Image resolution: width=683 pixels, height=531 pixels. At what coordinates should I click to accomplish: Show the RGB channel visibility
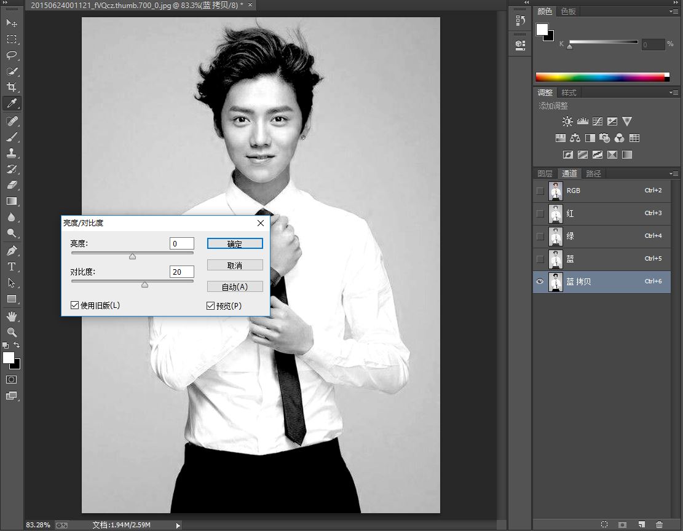click(540, 191)
